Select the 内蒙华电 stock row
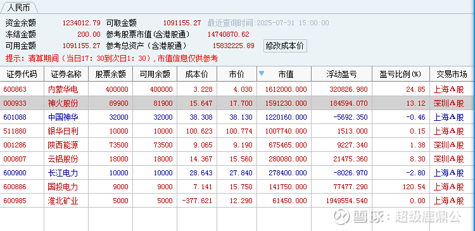The image size is (475, 231). [237, 89]
